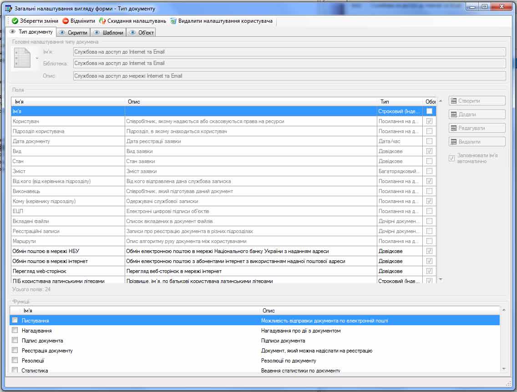Click the Видалити налаштування користувача trash icon
The height and width of the screenshot is (392, 517).
[173, 21]
